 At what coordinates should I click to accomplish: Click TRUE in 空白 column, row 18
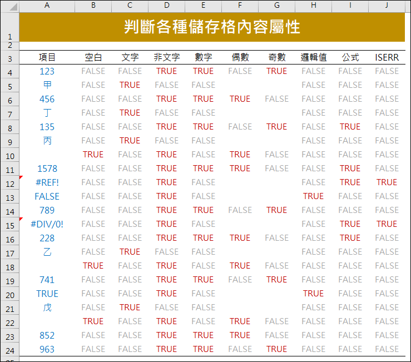point(93,266)
